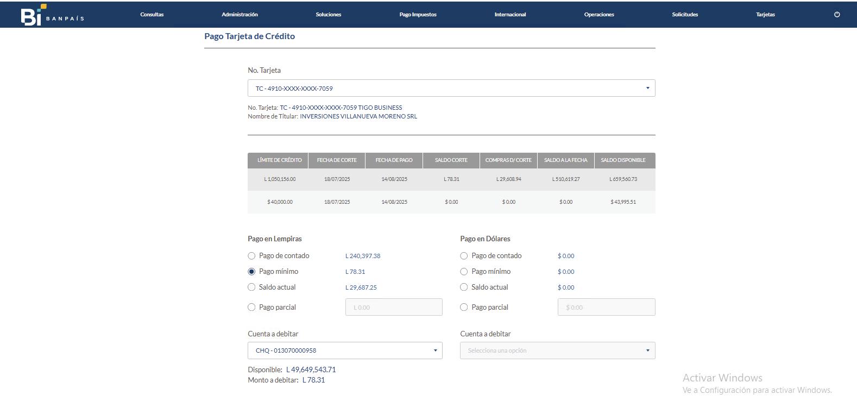Expand the No. Tarjeta card dropdown
Screen dimensions: 857x407
[x=451, y=88]
